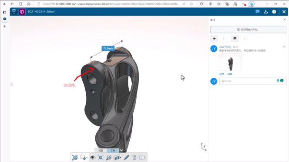Viewport: 289px width, 162px height.
Task: Open the tab actions menu in the vertical tabs
Action: point(5,12)
